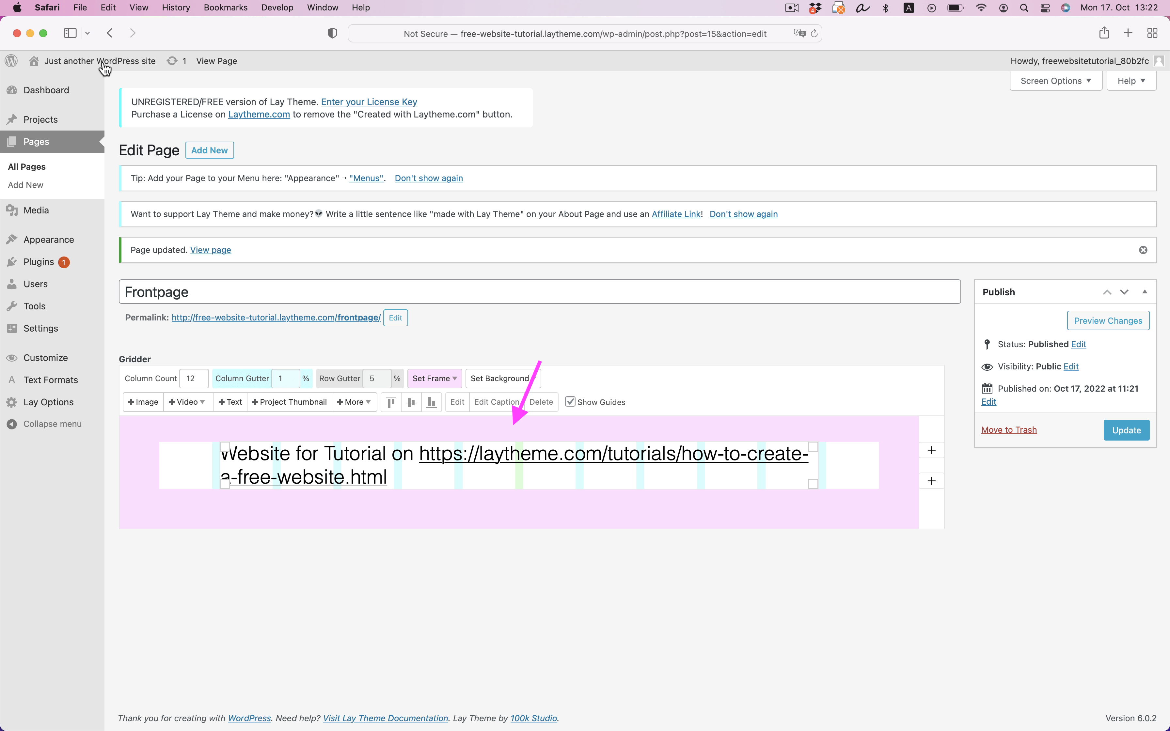Add a Text element in Gridder
1170x731 pixels.
(x=230, y=402)
